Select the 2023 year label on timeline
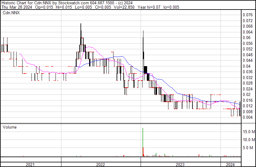Viewport: 256px width, 167px height. (x=180, y=165)
